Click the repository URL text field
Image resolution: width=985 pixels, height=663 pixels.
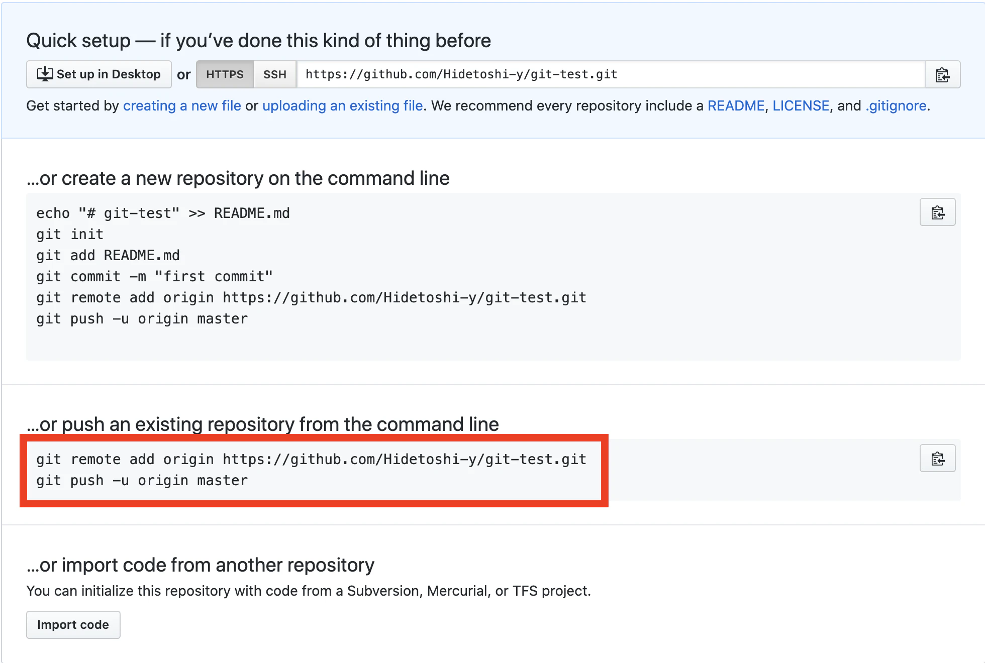tap(611, 74)
